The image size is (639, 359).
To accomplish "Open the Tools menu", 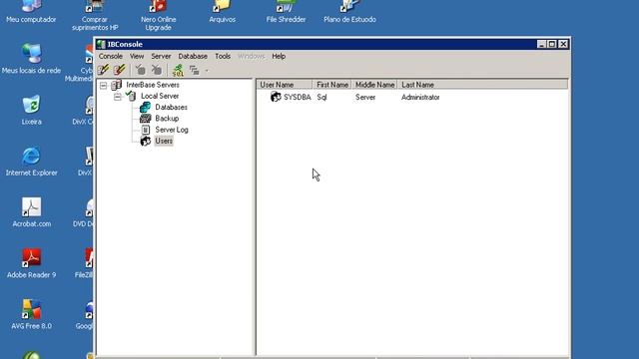I will [223, 56].
